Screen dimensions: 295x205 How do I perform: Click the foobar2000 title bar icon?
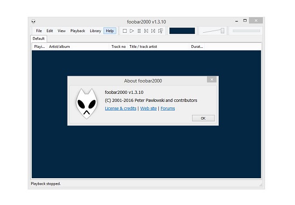coord(33,21)
